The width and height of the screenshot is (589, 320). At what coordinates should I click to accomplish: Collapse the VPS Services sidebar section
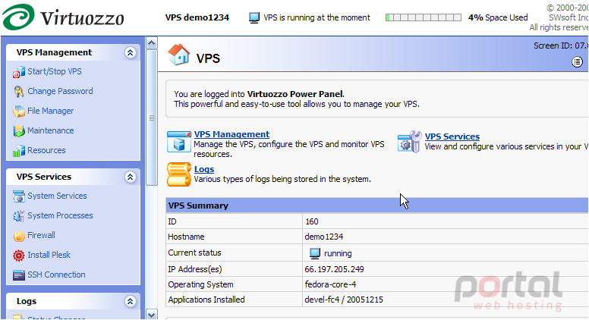pyautogui.click(x=130, y=177)
